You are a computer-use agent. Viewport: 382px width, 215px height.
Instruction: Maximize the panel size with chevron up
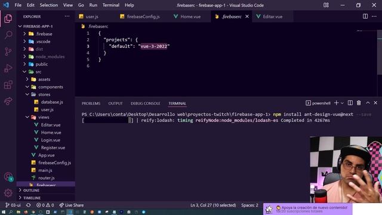click(368, 103)
